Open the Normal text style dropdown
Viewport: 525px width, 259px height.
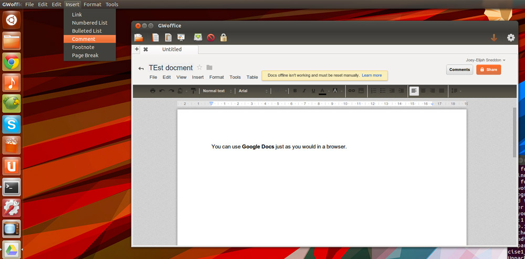point(217,91)
